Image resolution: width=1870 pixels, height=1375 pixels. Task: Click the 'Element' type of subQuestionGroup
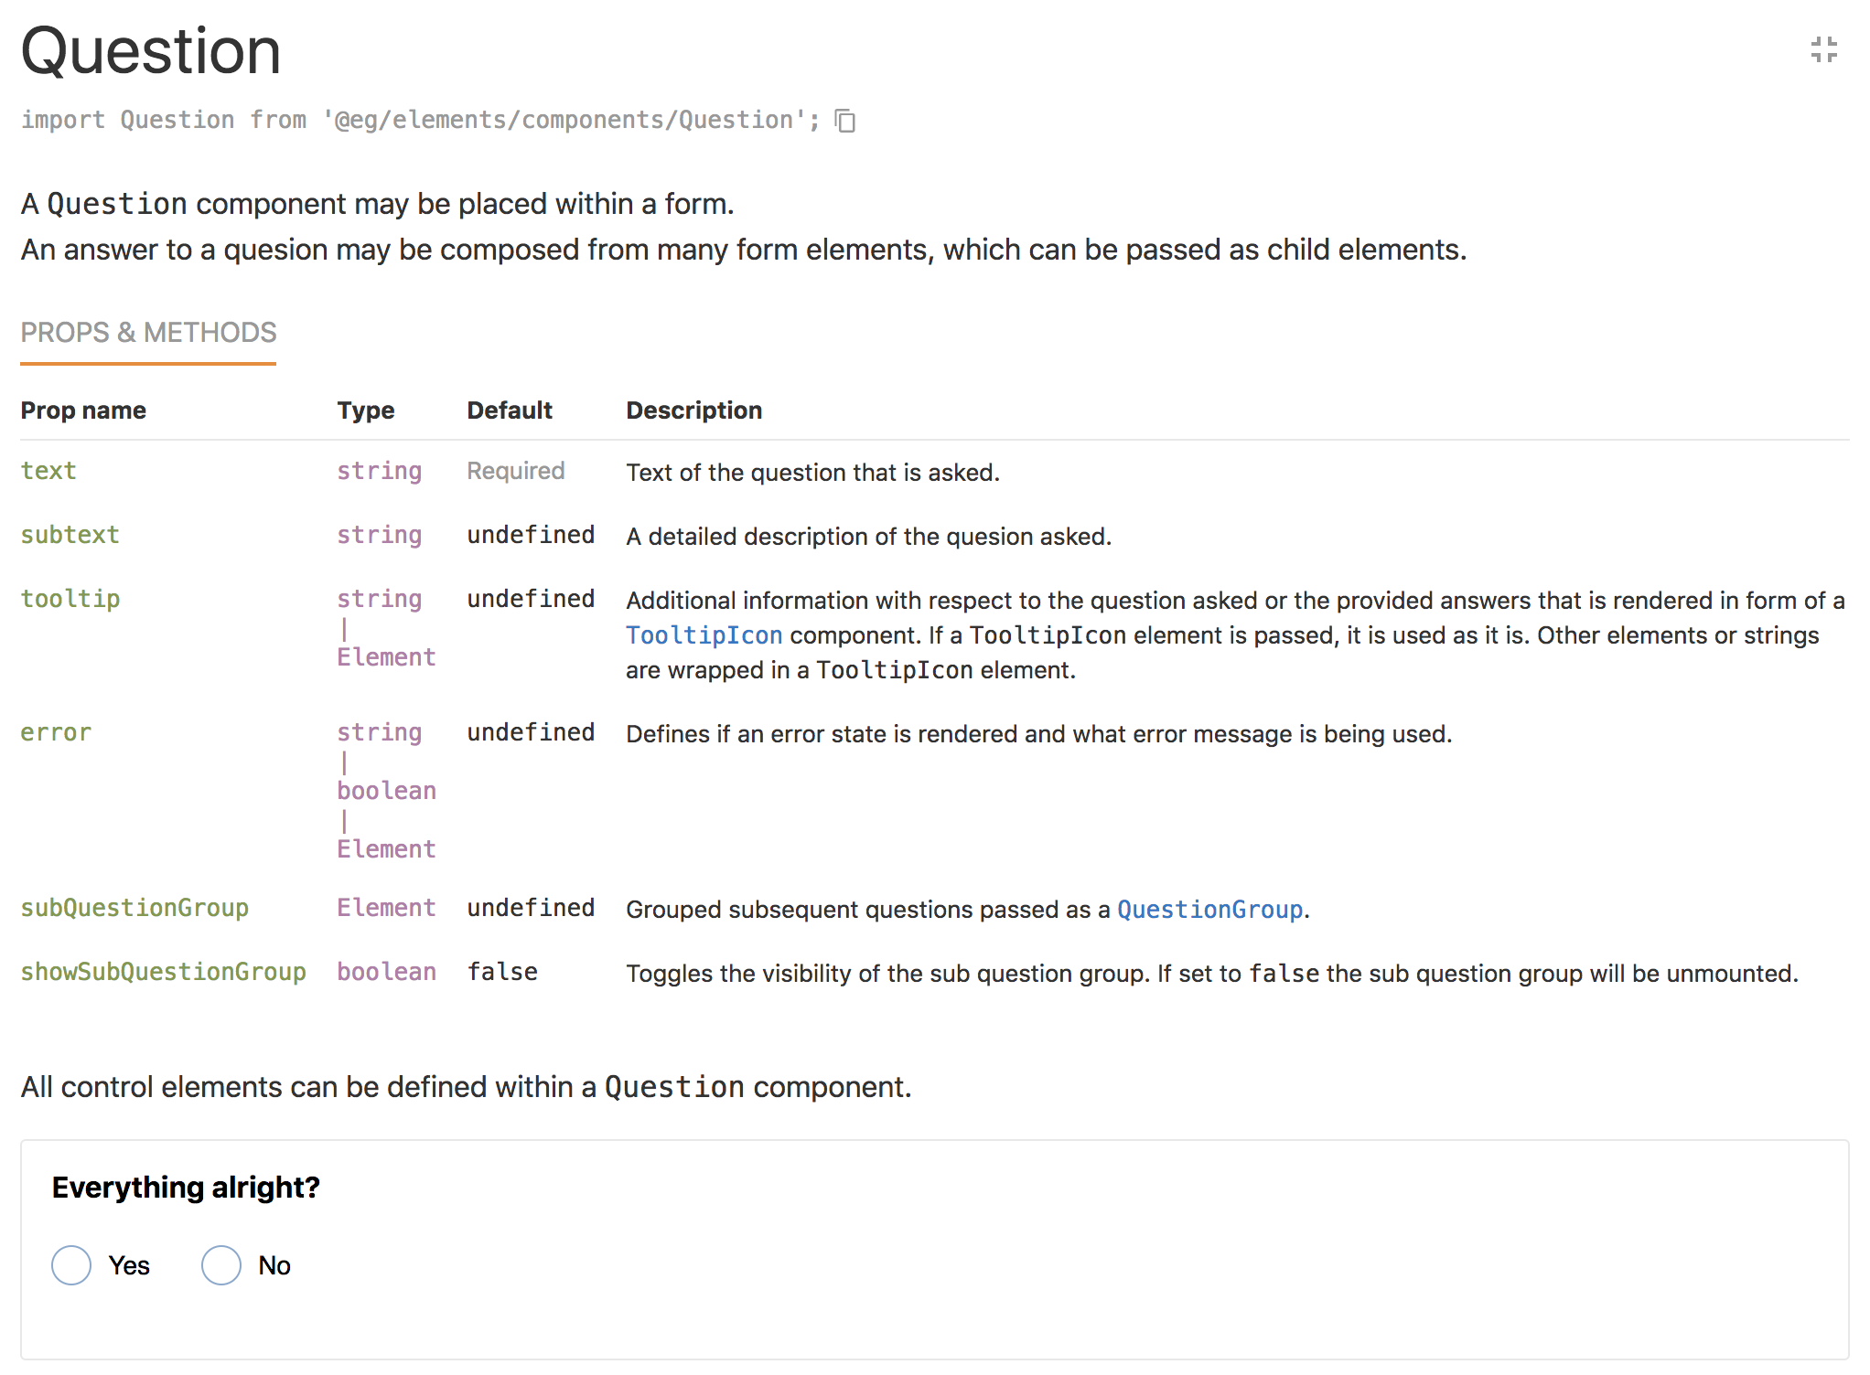(386, 908)
